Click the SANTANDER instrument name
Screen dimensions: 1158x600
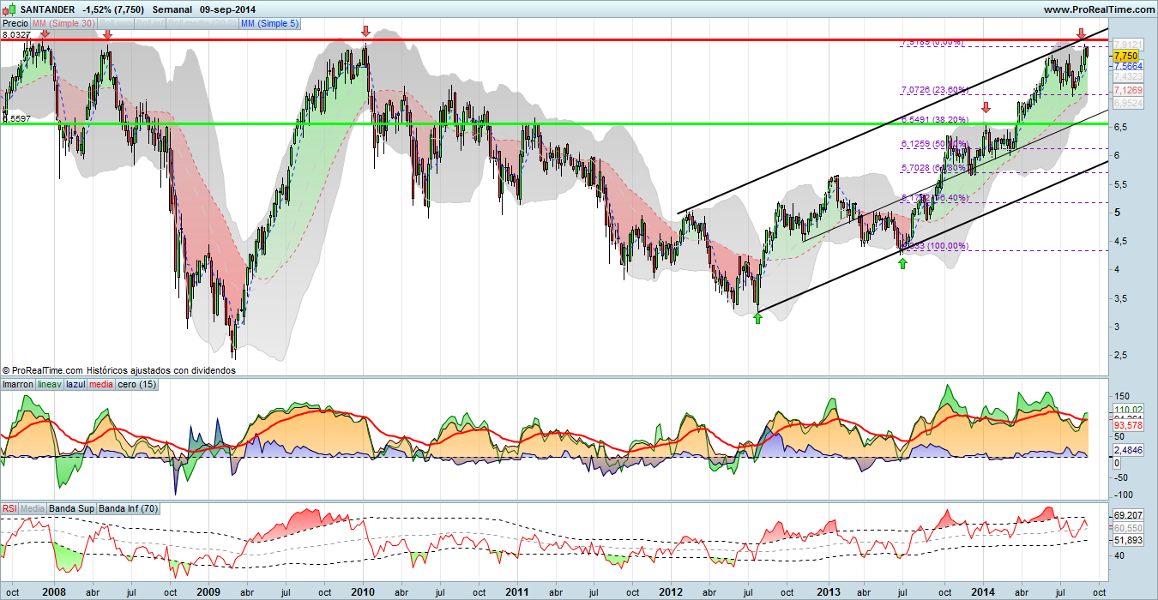[x=47, y=9]
